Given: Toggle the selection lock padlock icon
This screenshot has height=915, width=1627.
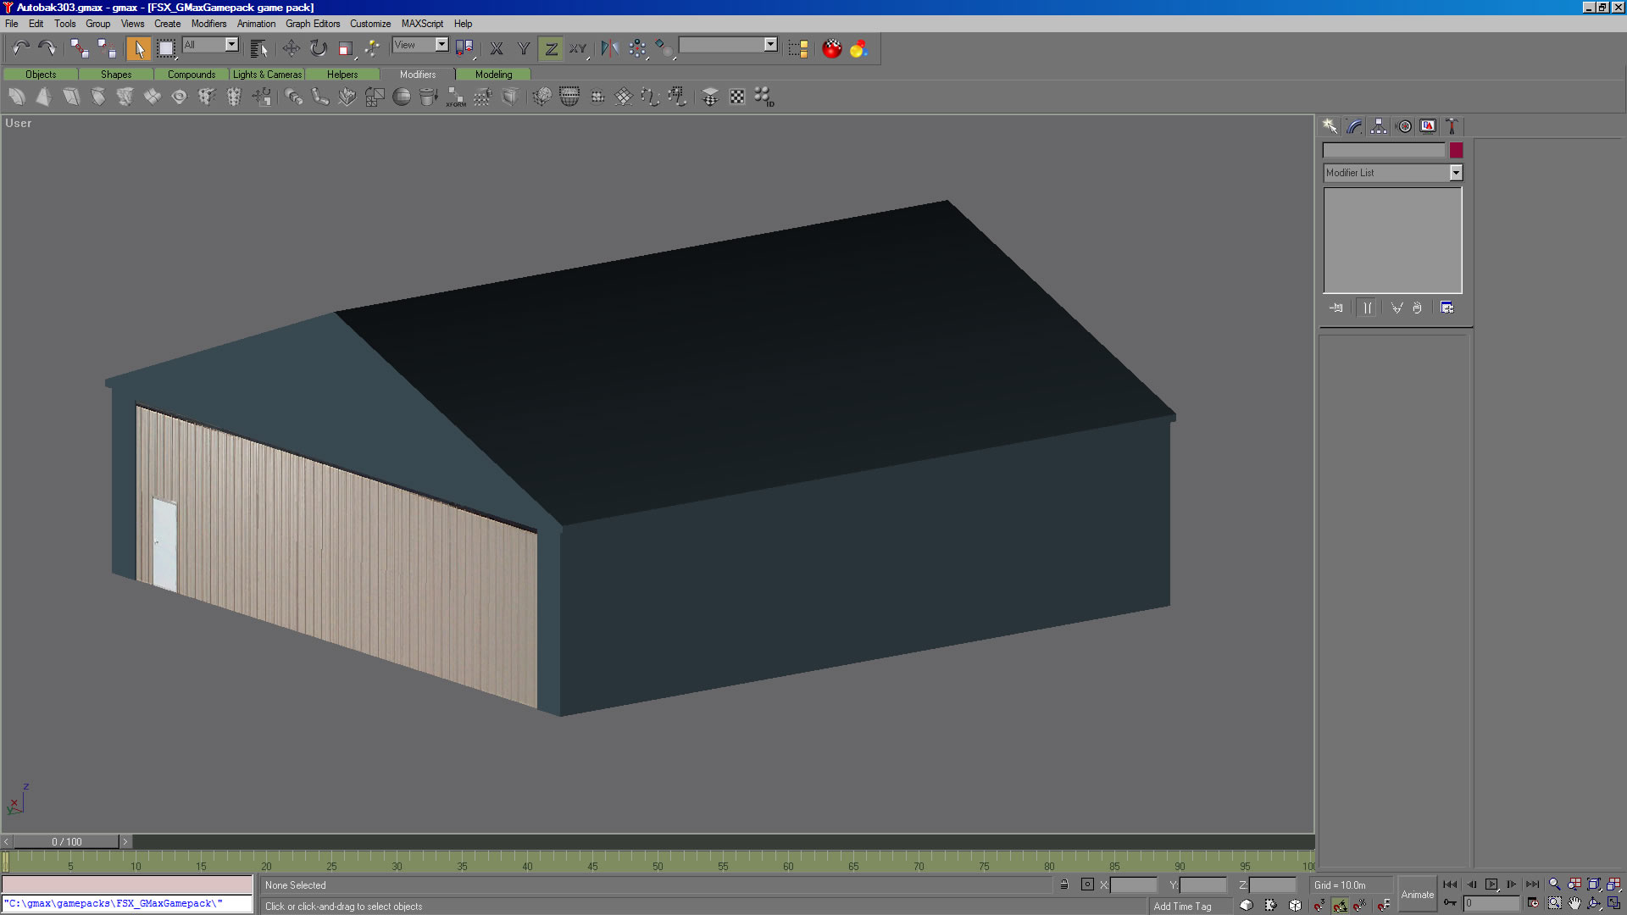Looking at the screenshot, I should (1063, 884).
